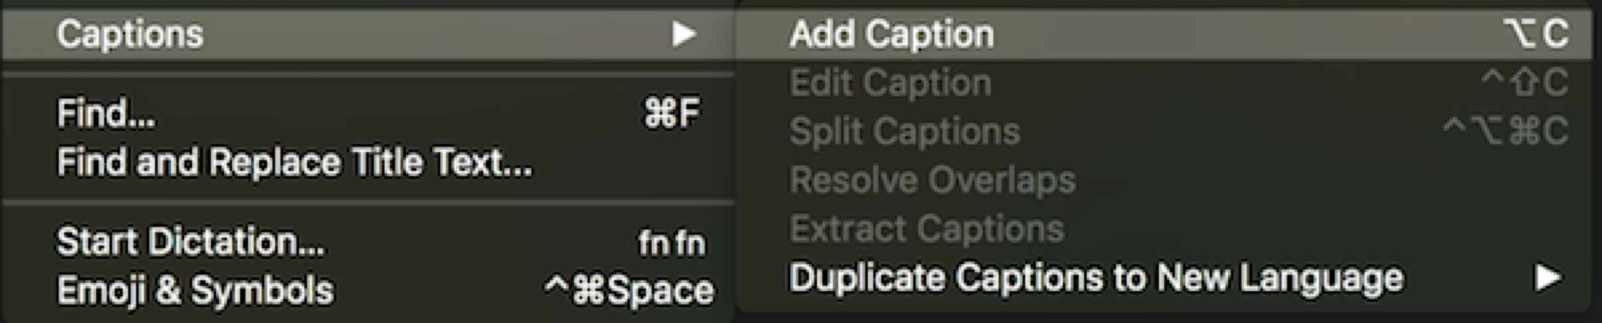Click the Command-F shortcut beside Find

coord(671,114)
